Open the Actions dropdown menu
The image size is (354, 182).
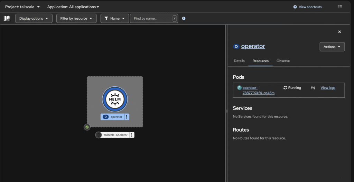[332, 47]
